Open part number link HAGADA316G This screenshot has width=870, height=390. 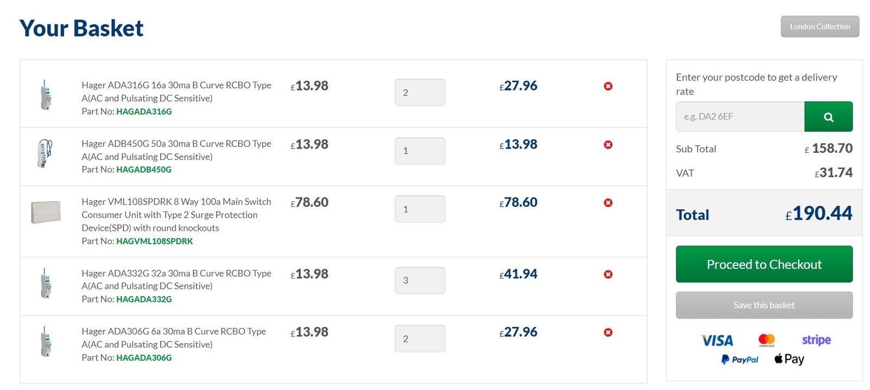tap(144, 112)
